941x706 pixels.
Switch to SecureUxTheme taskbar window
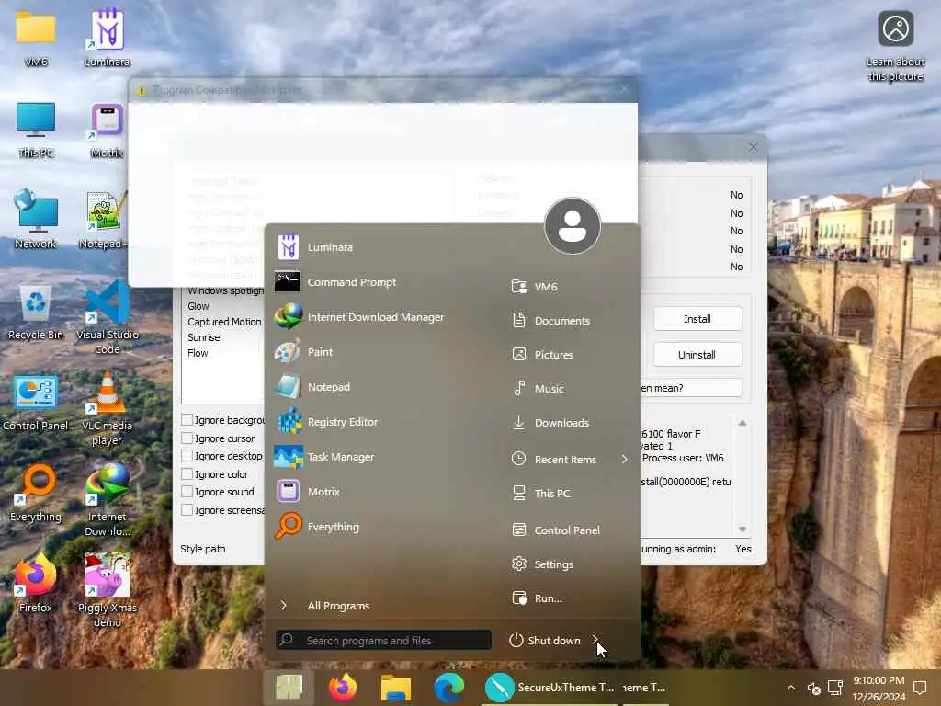point(550,688)
